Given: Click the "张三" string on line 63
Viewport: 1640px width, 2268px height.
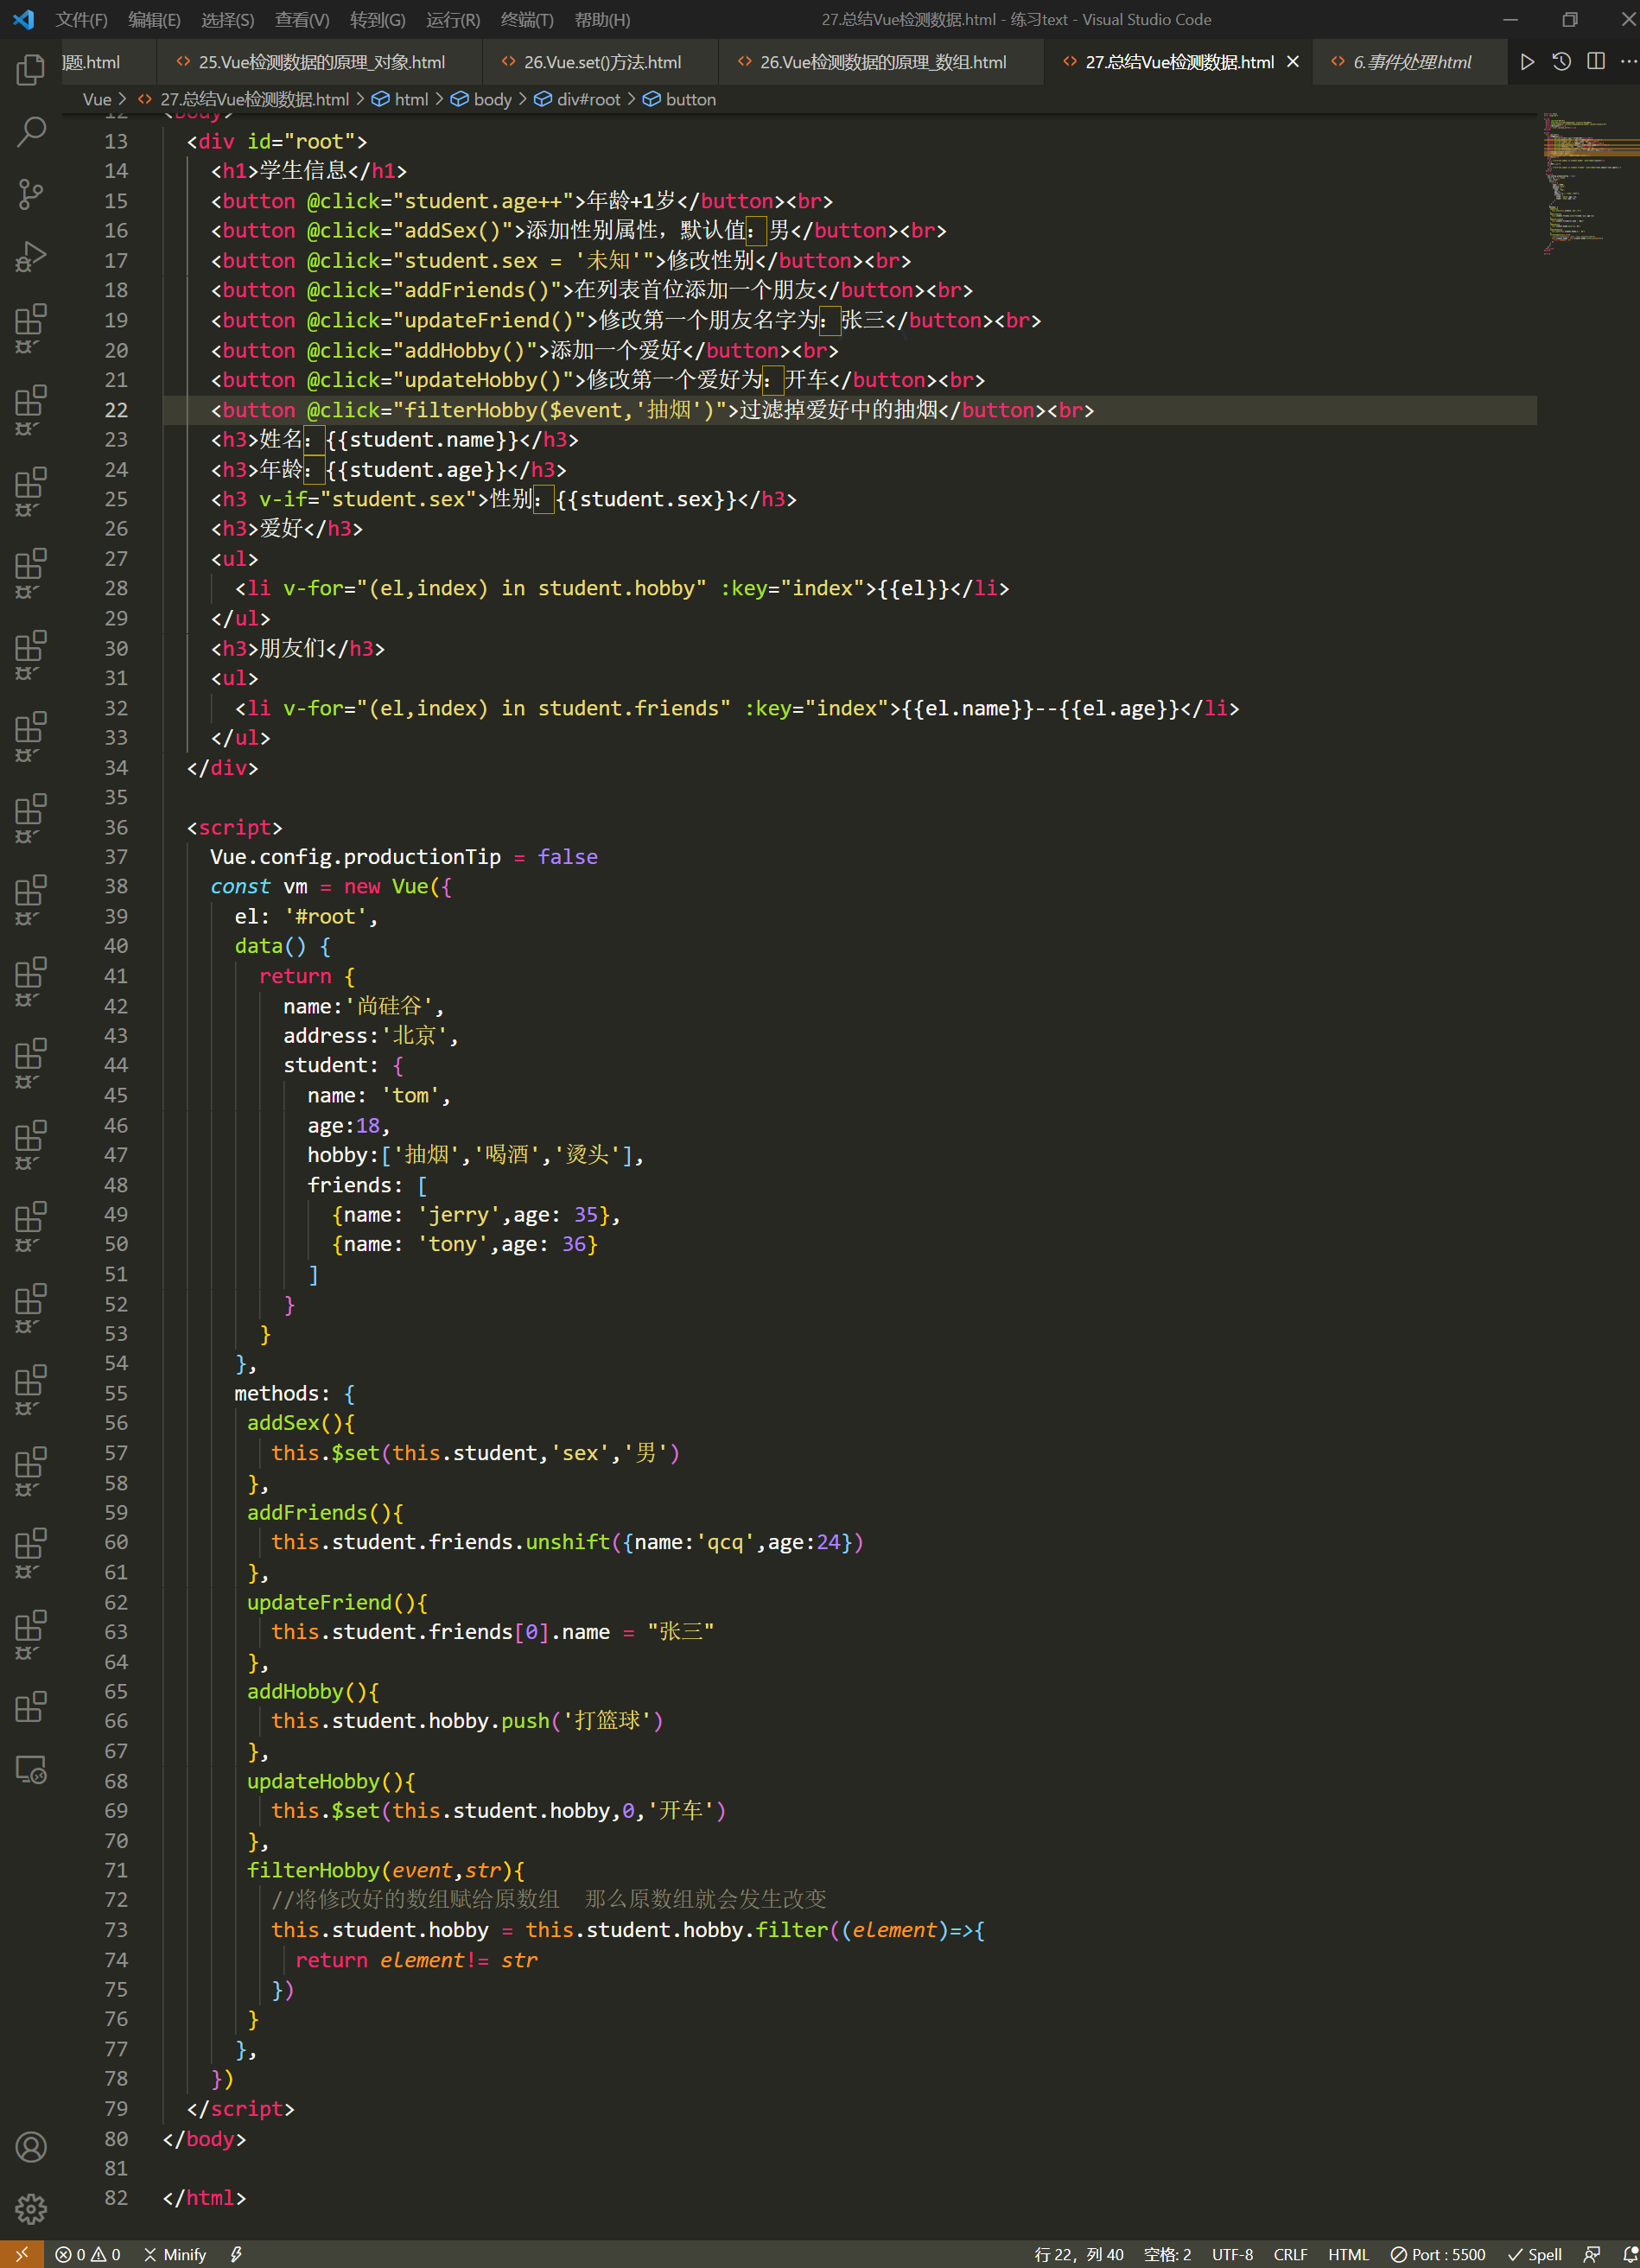Looking at the screenshot, I should click(x=680, y=1632).
